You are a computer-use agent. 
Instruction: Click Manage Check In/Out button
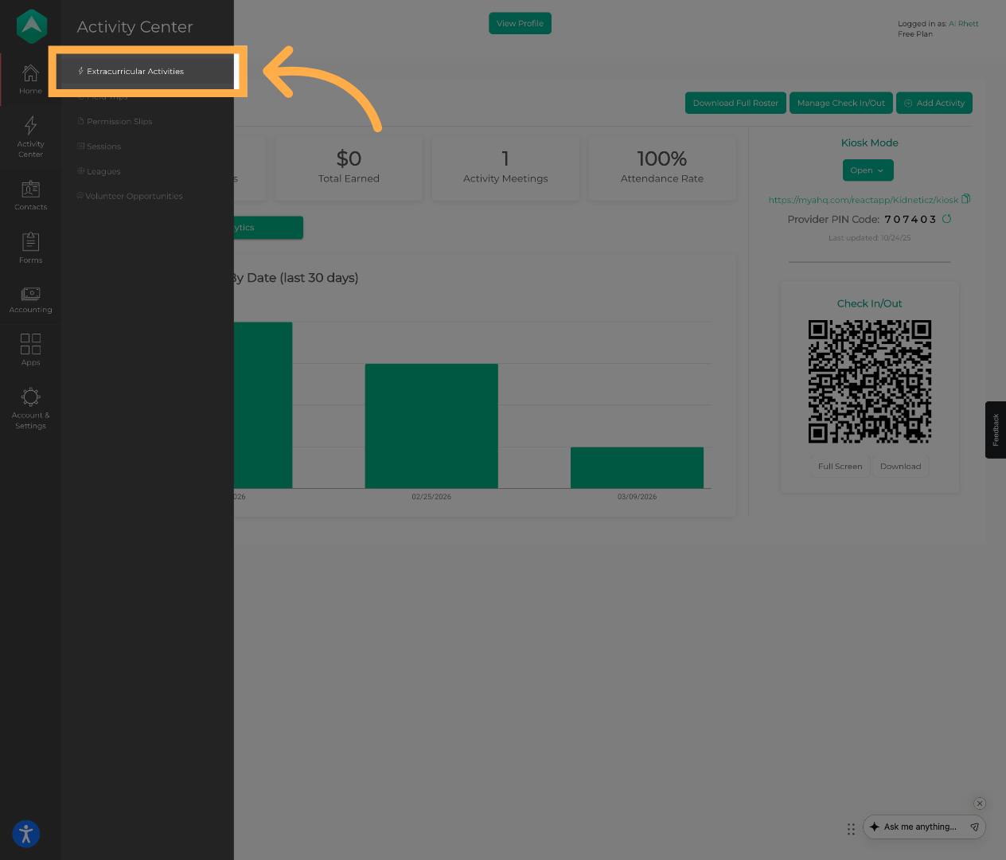click(840, 104)
